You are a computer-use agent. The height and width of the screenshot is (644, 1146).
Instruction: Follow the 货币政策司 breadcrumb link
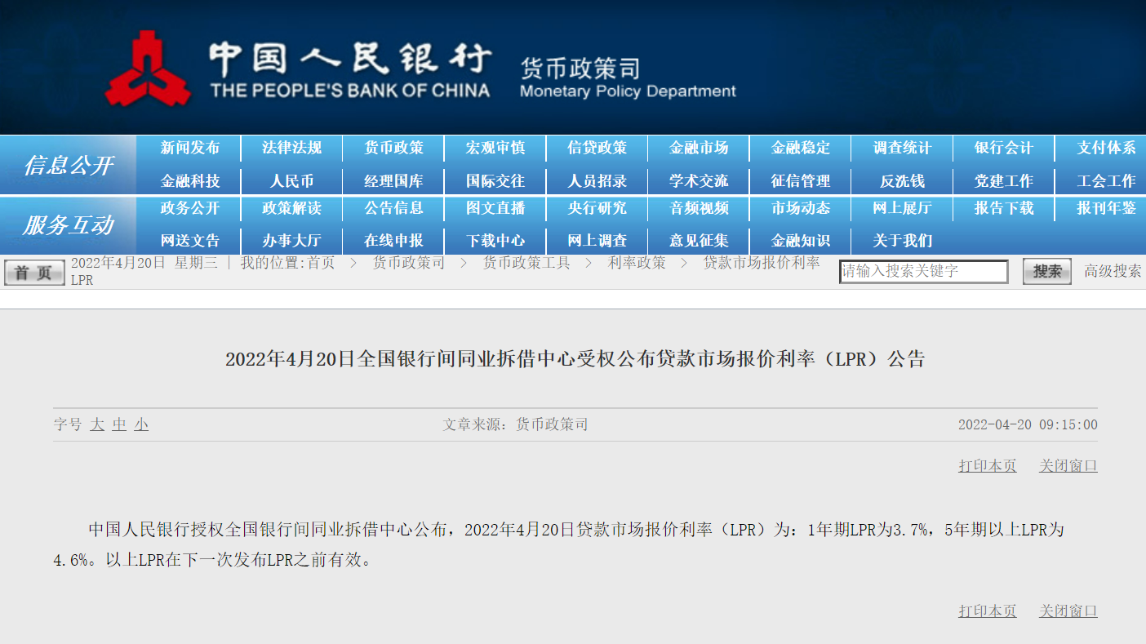(409, 263)
